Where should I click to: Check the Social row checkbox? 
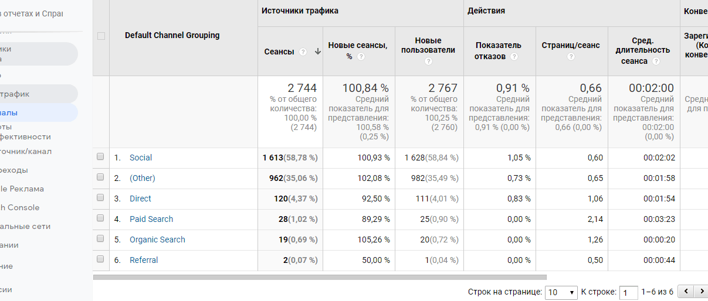[100, 157]
